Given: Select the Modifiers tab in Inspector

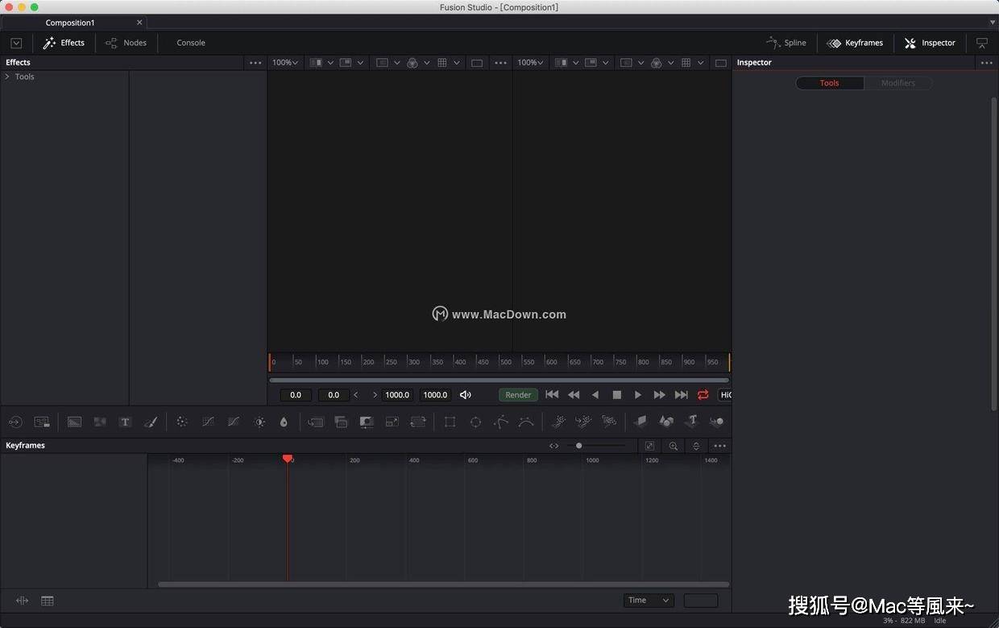Looking at the screenshot, I should coord(898,83).
